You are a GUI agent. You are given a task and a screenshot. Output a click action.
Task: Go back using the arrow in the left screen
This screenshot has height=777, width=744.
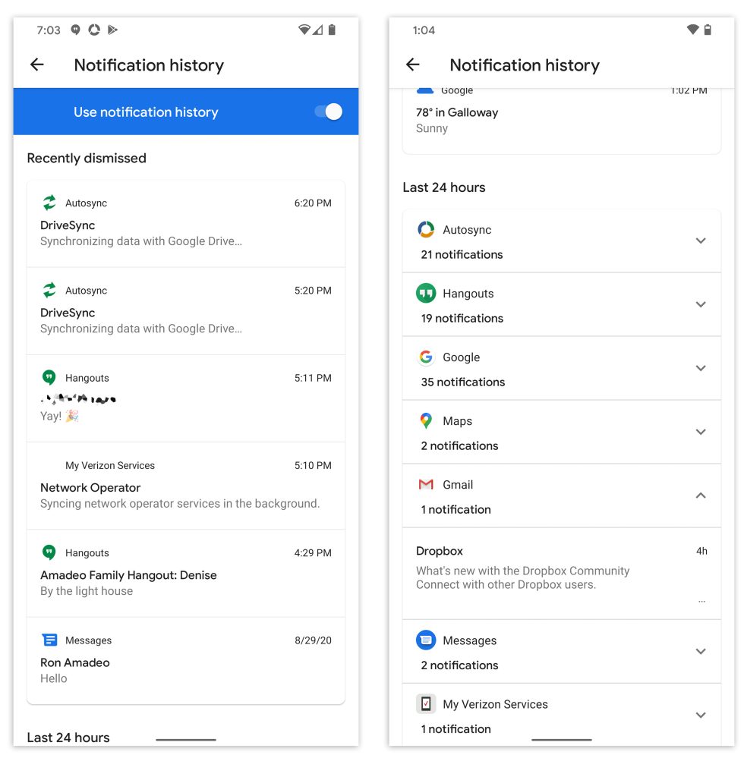(37, 64)
